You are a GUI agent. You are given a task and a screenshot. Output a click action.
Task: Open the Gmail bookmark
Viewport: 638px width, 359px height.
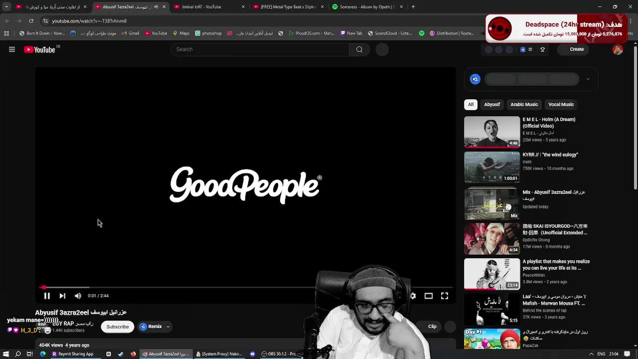(130, 33)
